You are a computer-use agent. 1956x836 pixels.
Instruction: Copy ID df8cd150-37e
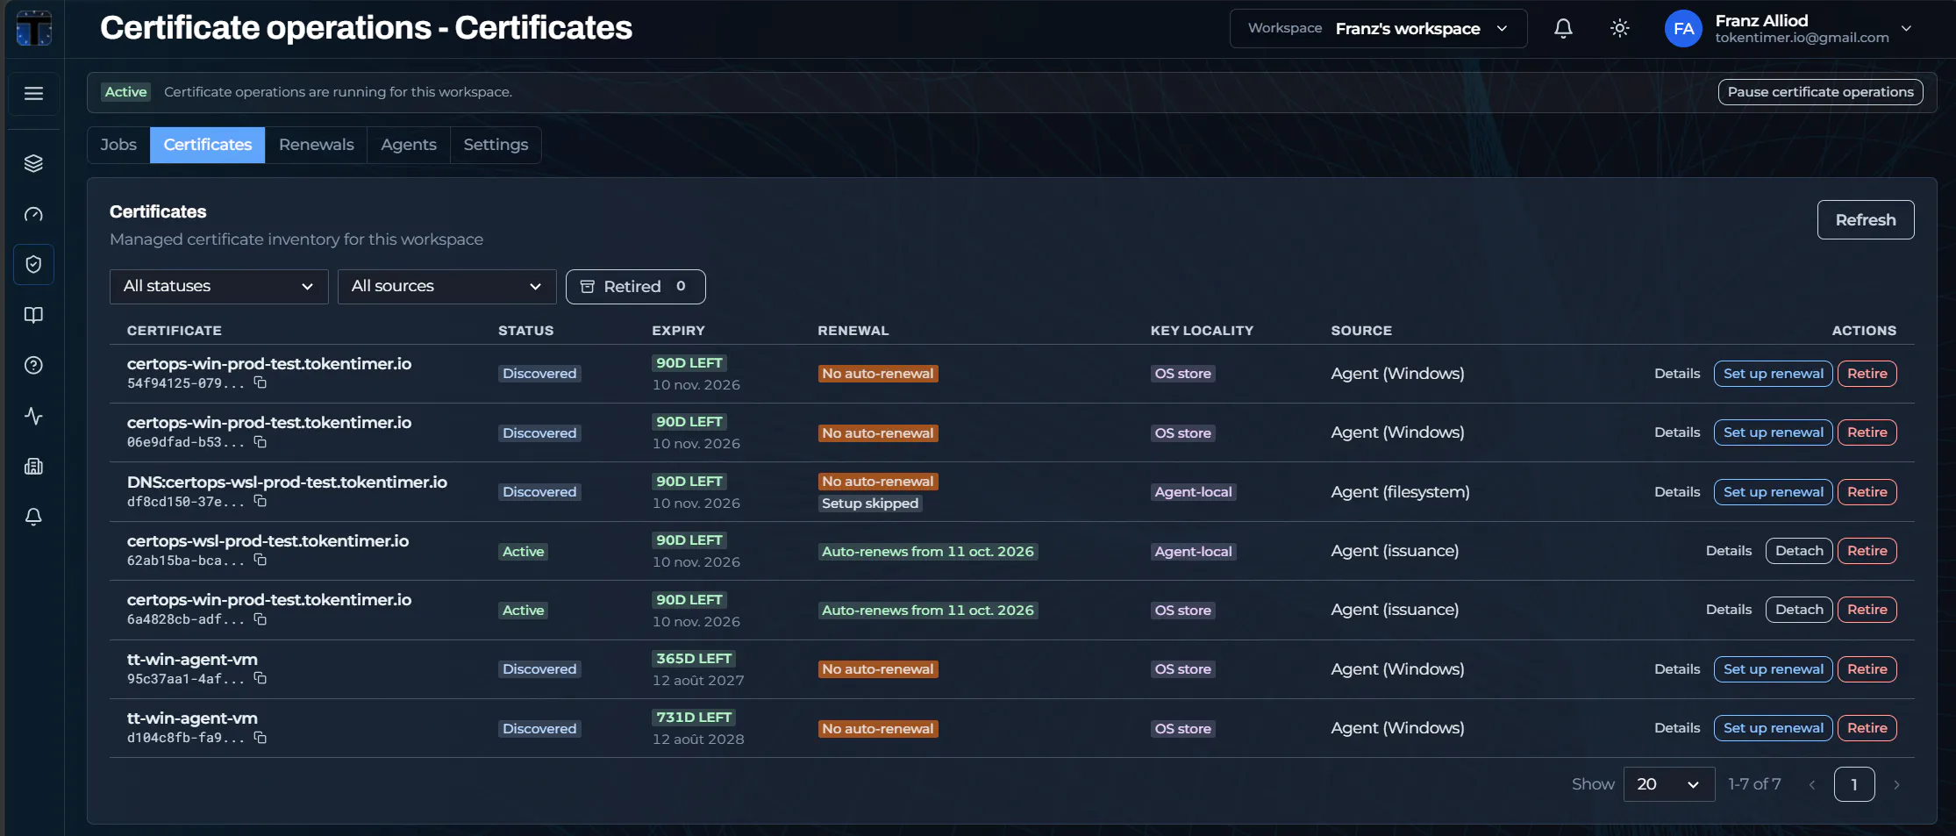261,501
